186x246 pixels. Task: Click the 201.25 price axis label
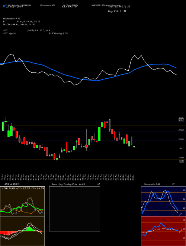pos(182,139)
